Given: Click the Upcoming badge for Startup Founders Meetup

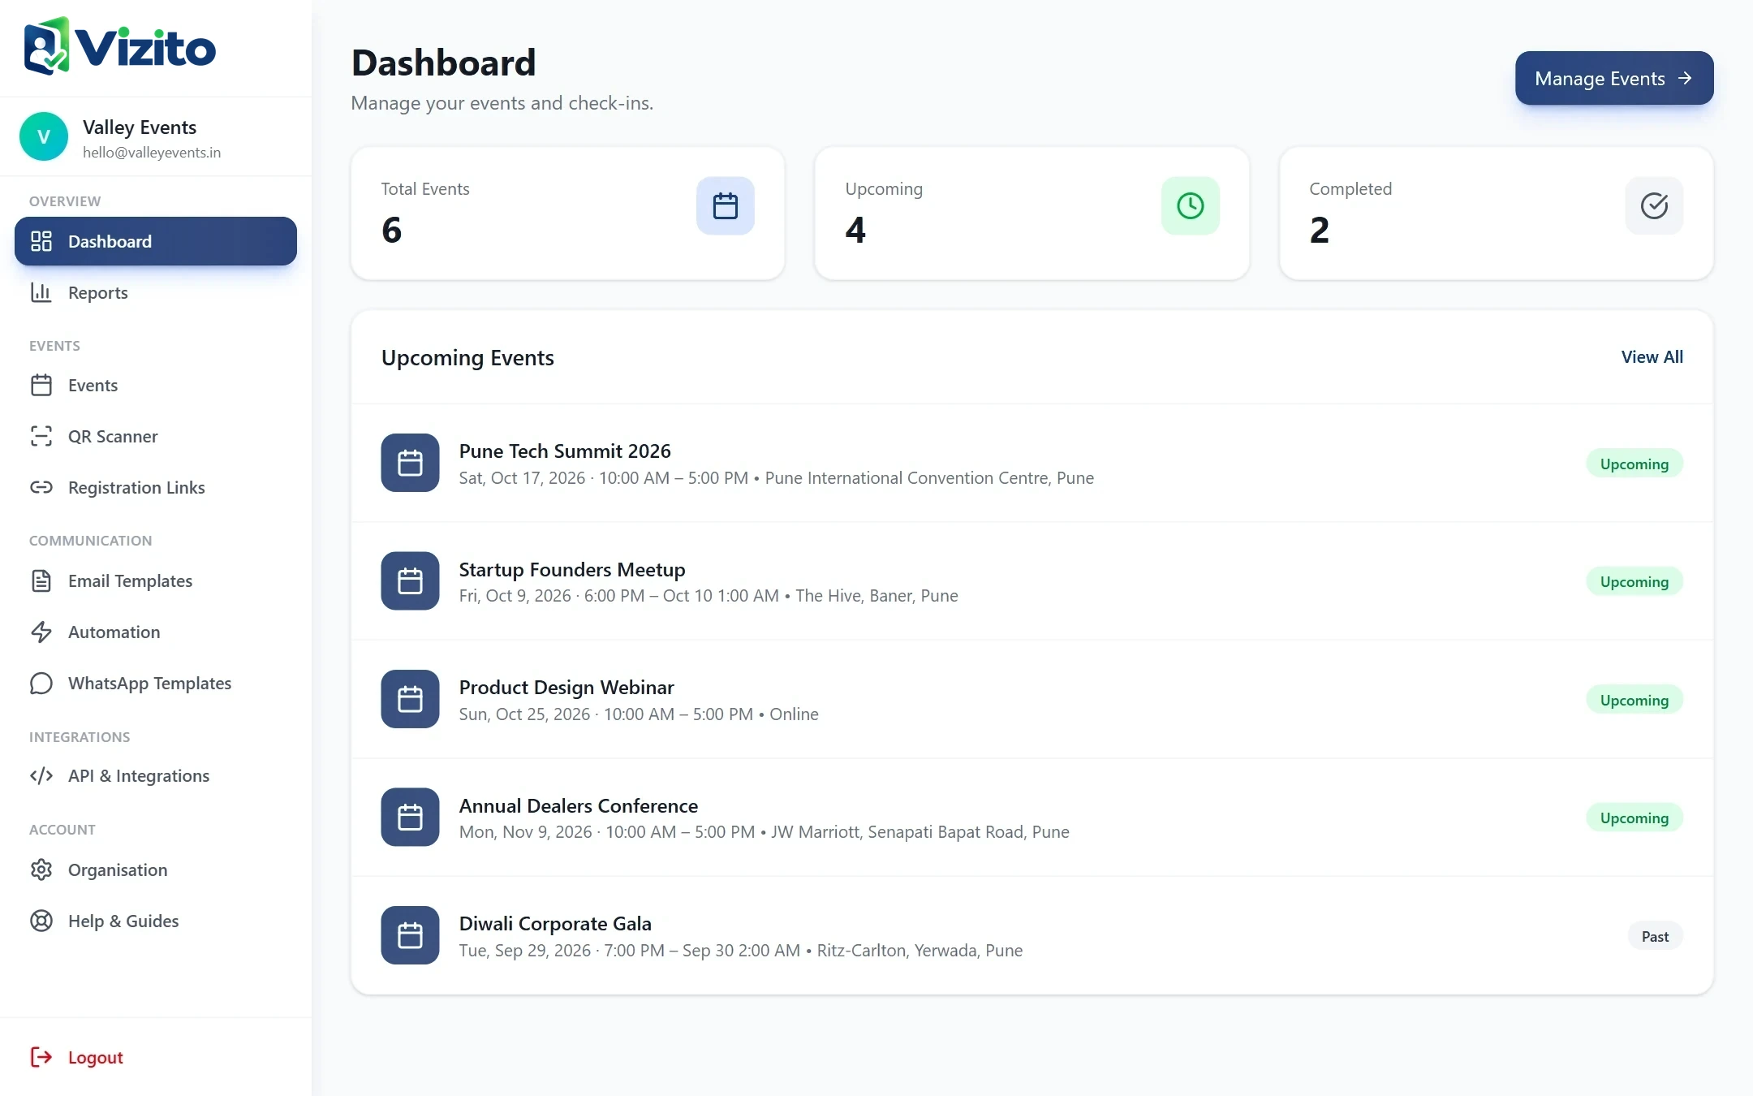Looking at the screenshot, I should 1635,581.
